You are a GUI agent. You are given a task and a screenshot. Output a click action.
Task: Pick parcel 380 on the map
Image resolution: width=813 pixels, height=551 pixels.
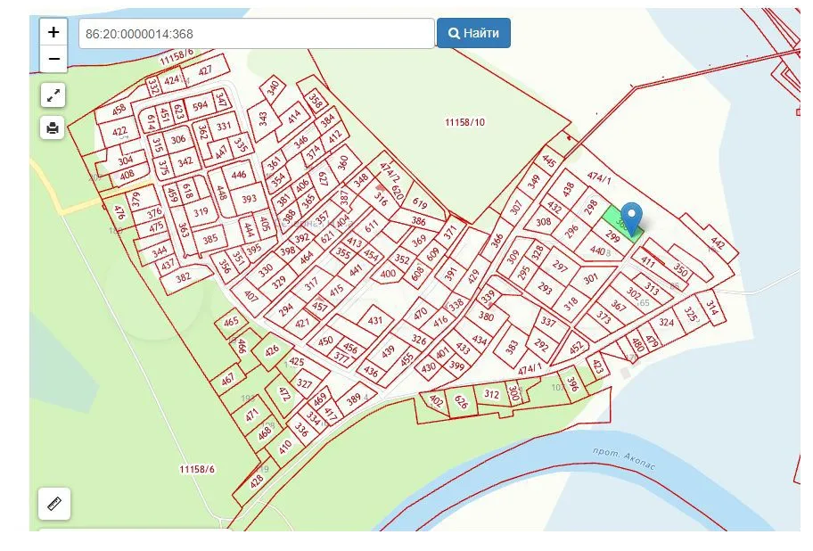(486, 316)
